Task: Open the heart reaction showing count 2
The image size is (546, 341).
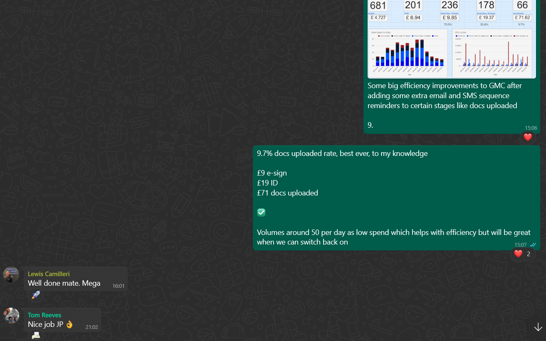Action: [523, 254]
